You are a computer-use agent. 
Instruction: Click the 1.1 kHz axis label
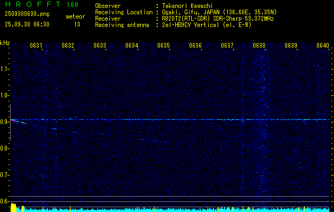click(4, 69)
